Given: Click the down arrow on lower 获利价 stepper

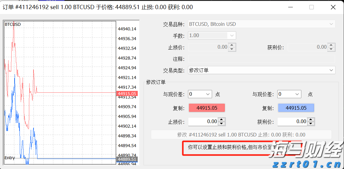Looking at the screenshot, I should (311, 123).
